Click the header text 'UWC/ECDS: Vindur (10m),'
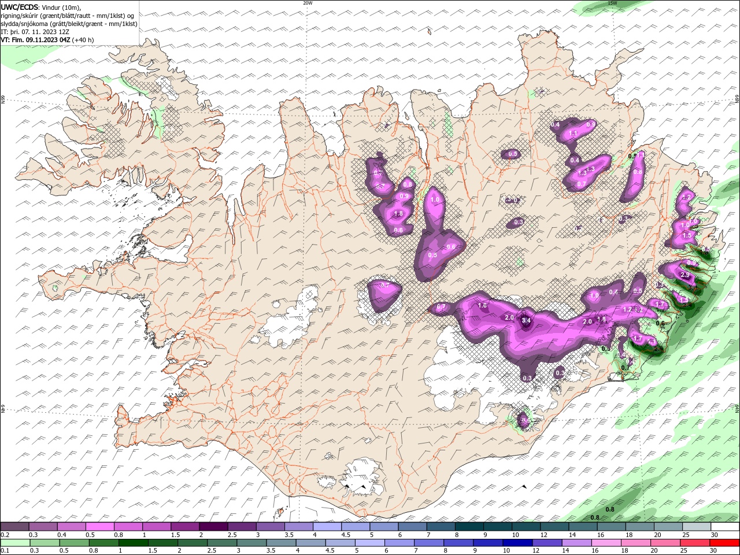 point(41,7)
